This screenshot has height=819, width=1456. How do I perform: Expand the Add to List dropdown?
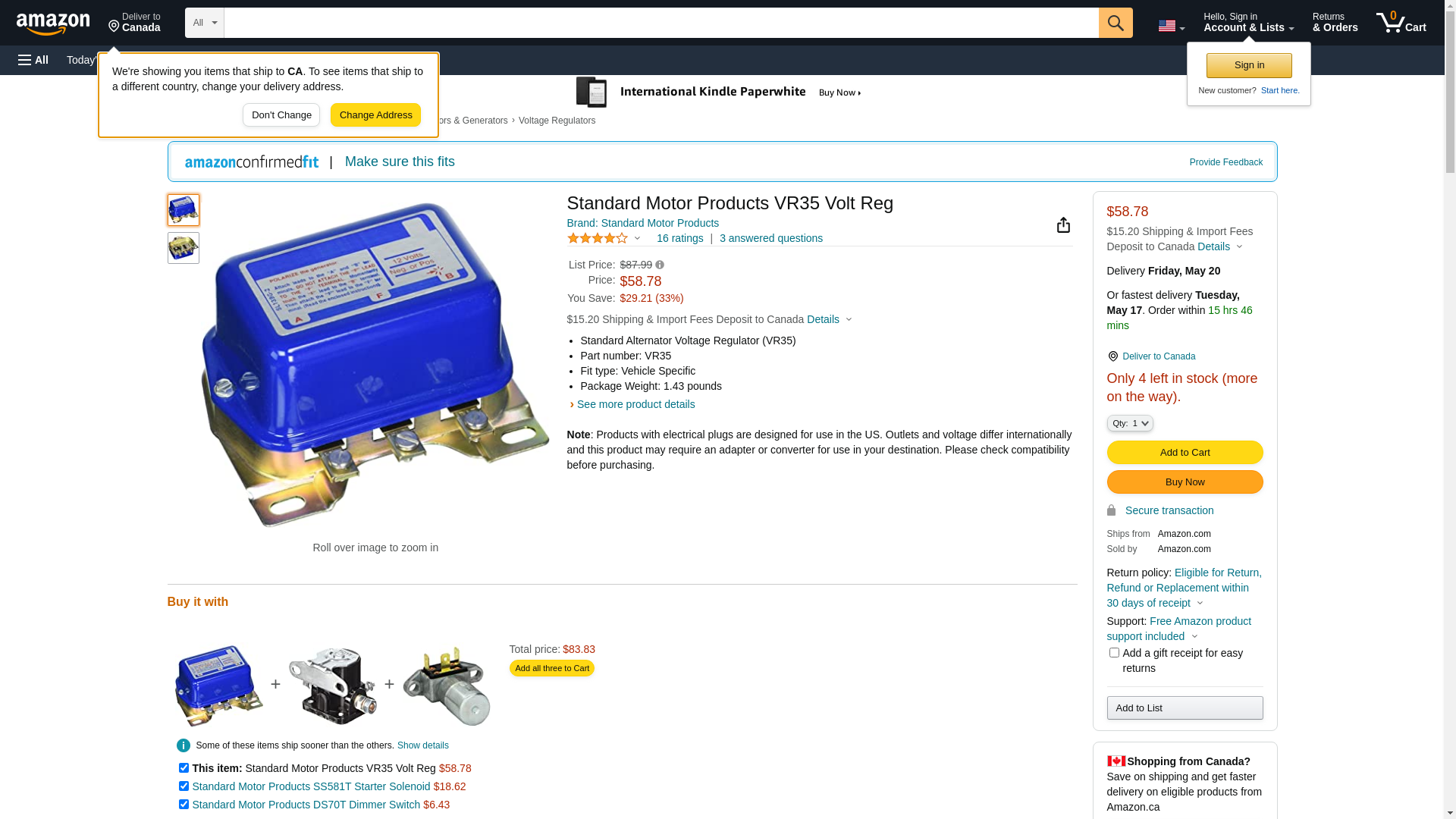tap(1185, 708)
